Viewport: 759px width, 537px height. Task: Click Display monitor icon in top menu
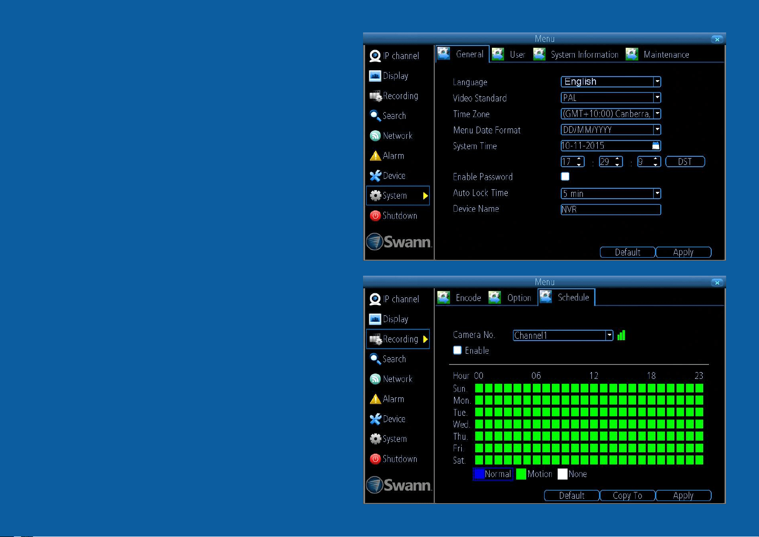point(375,76)
